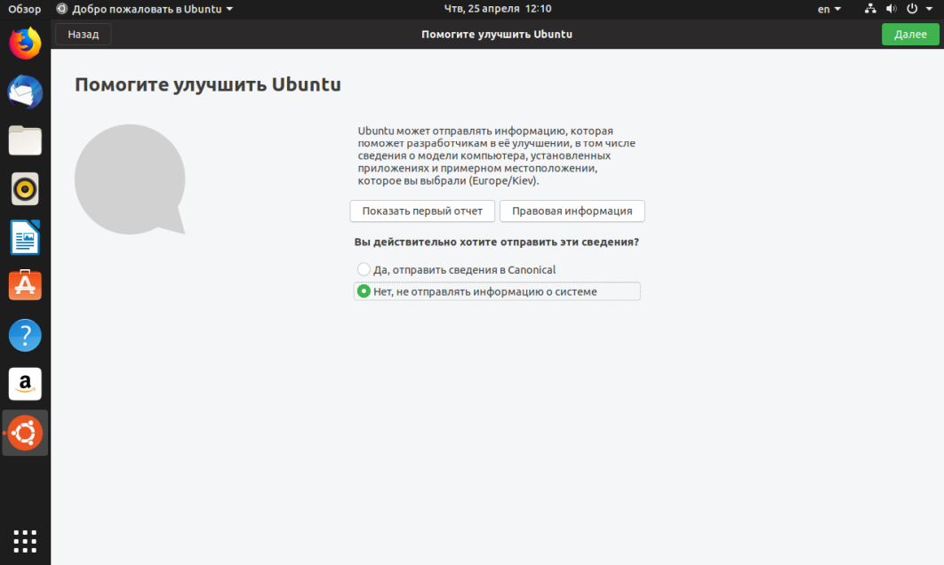The width and height of the screenshot is (944, 565).
Task: Click 'Показать первый отчет' button
Action: pos(422,211)
